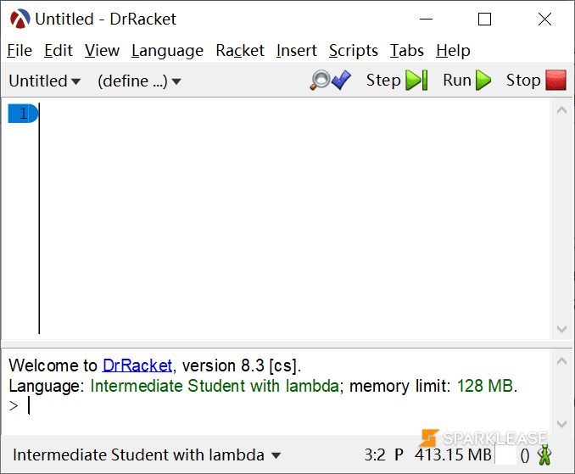Stop execution with the red Stop button
The width and height of the screenshot is (575, 474).
pyautogui.click(x=536, y=80)
